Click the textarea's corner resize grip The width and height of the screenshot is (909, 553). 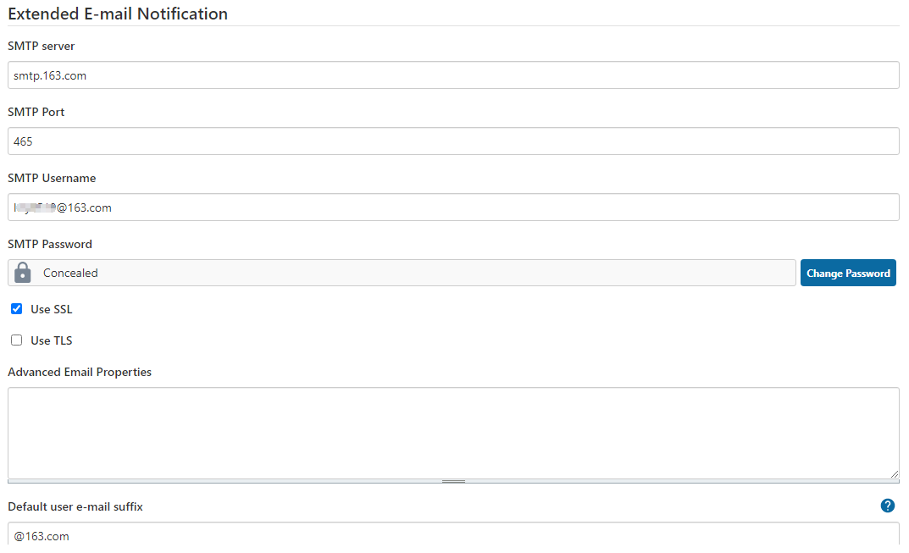(x=895, y=474)
